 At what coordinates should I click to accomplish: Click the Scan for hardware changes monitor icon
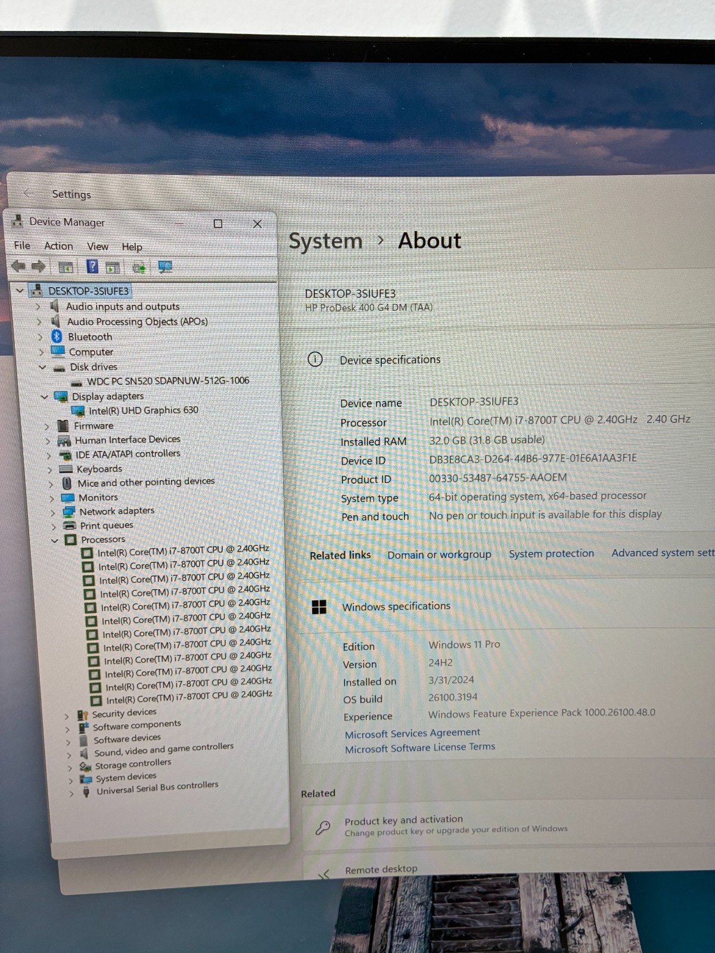(165, 267)
